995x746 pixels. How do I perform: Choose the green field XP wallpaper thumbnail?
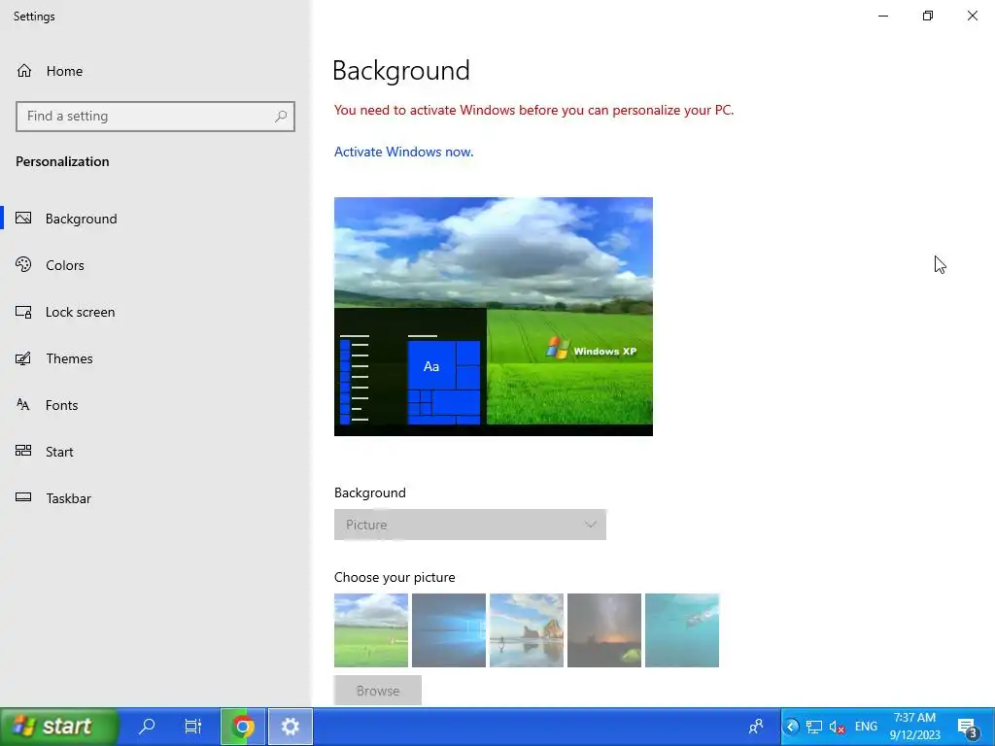[371, 629]
